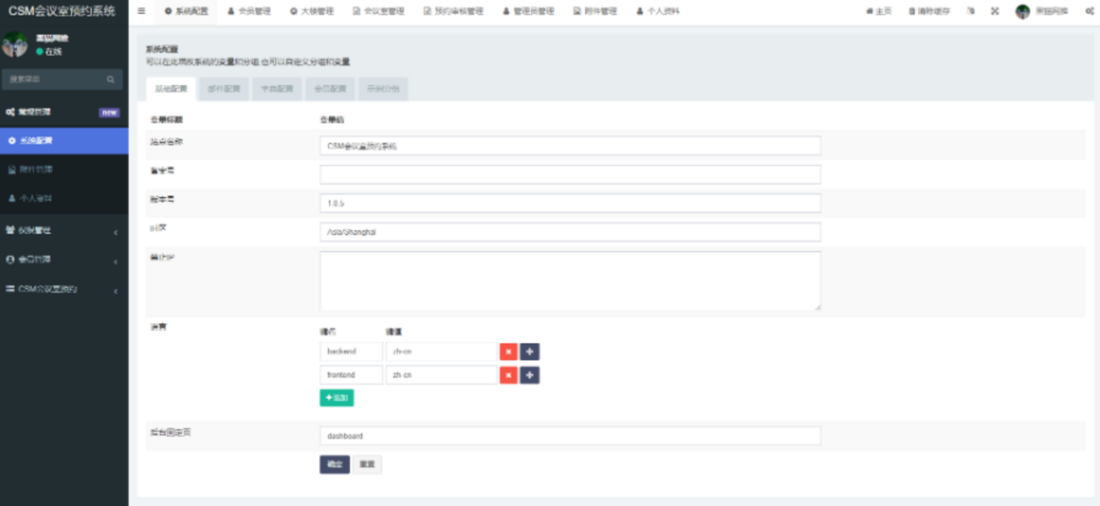
Task: Click the list icon beside CSM会议室预约
Action: coord(10,289)
